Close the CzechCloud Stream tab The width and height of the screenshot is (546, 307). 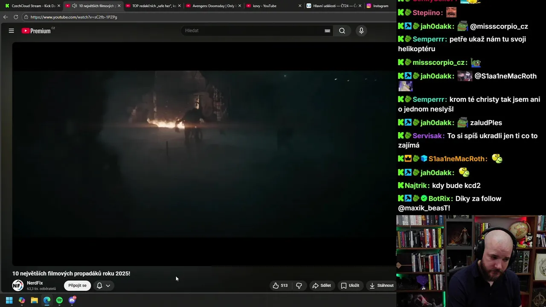tap(59, 6)
